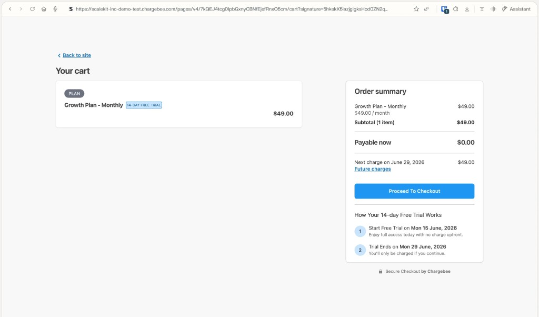
Task: Click the Order summary heading
Action: click(380, 92)
